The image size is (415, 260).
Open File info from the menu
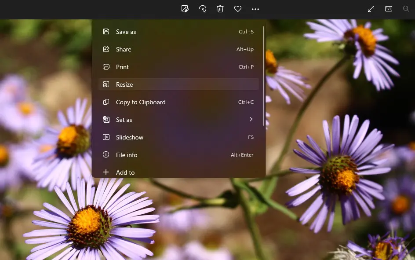pos(127,155)
